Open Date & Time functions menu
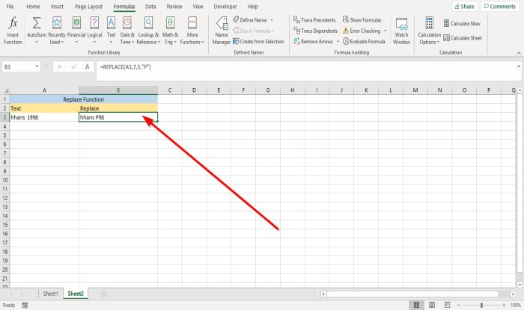Image resolution: width=524 pixels, height=310 pixels. click(x=127, y=31)
